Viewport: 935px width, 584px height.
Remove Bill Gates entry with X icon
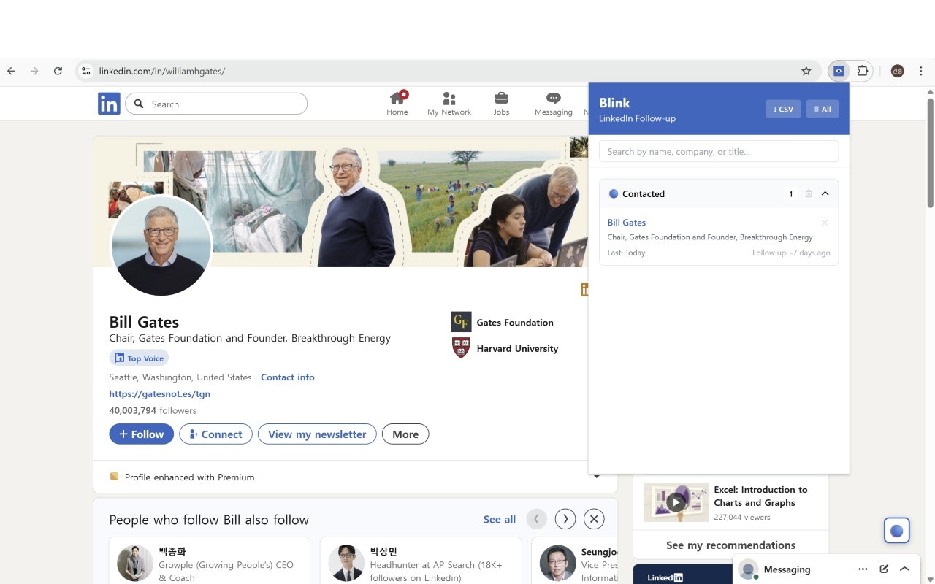pos(825,223)
